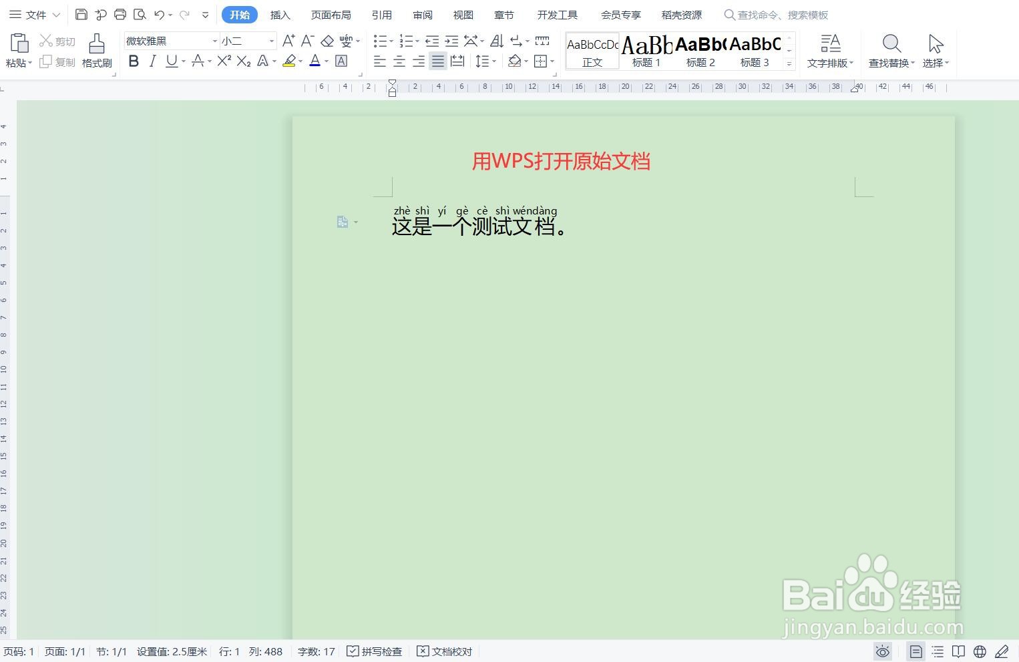Viewport: 1019px width, 662px height.
Task: Apply the 标题 2 style
Action: pos(700,51)
